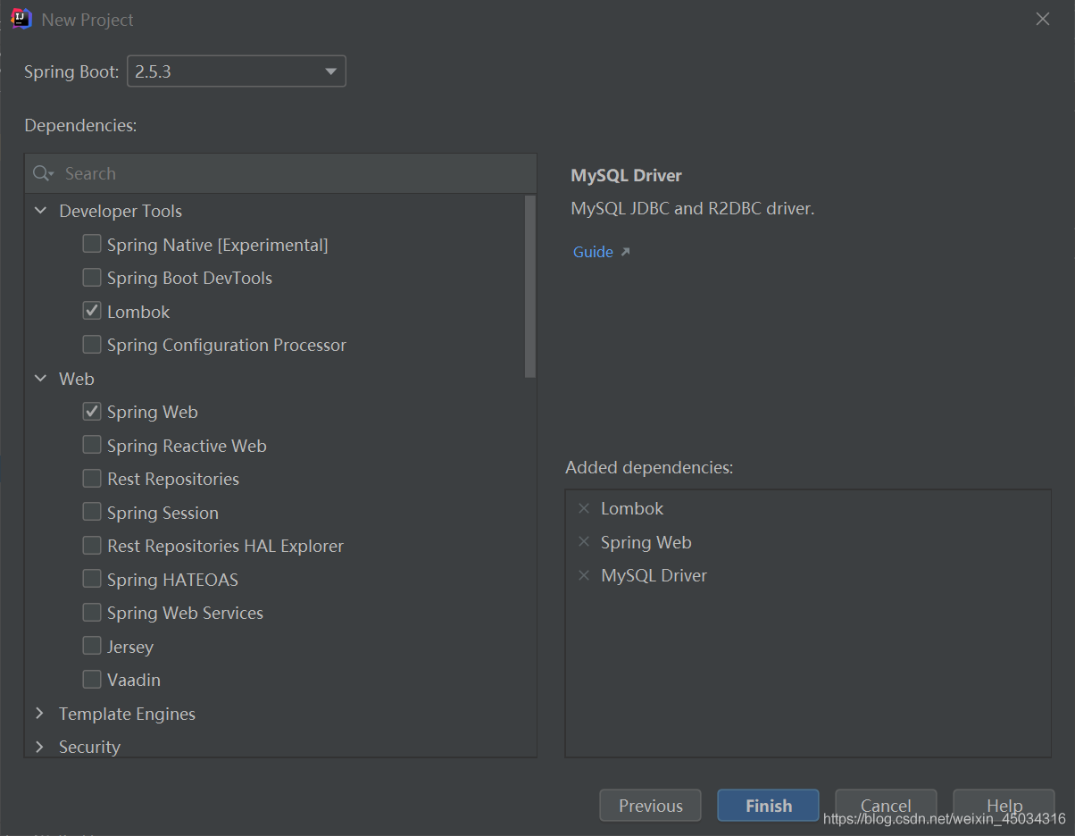Open the Guide link

pos(593,252)
